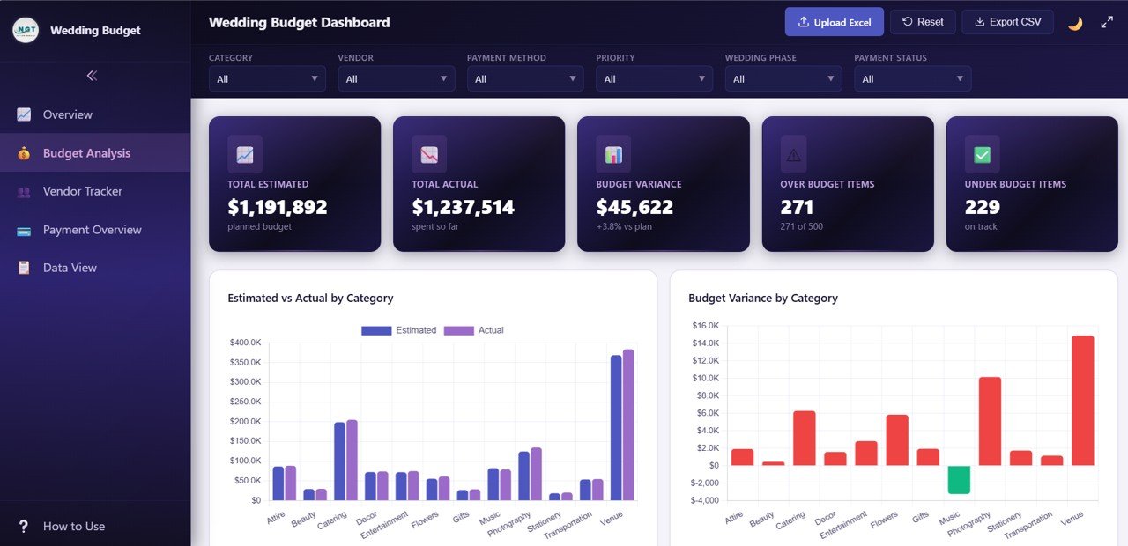This screenshot has height=546, width=1128.
Task: Click the green Music variance bar
Action: click(959, 480)
